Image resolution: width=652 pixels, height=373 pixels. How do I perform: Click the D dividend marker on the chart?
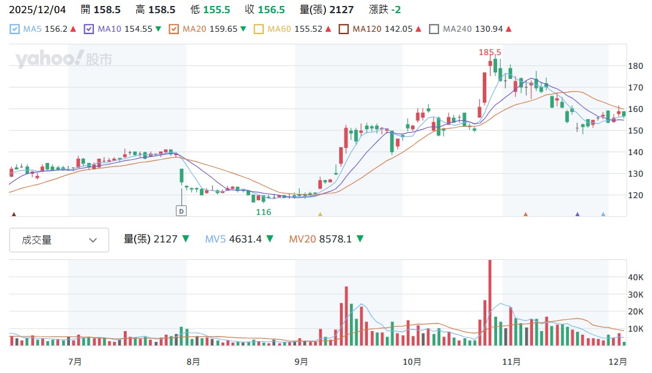pos(181,210)
